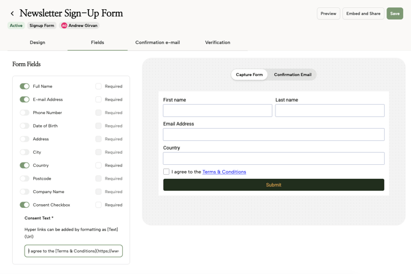Click the Submit button in the form preview
This screenshot has width=411, height=274.
coord(274,185)
